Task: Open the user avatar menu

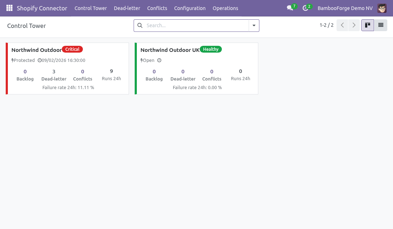Action: coord(382,8)
